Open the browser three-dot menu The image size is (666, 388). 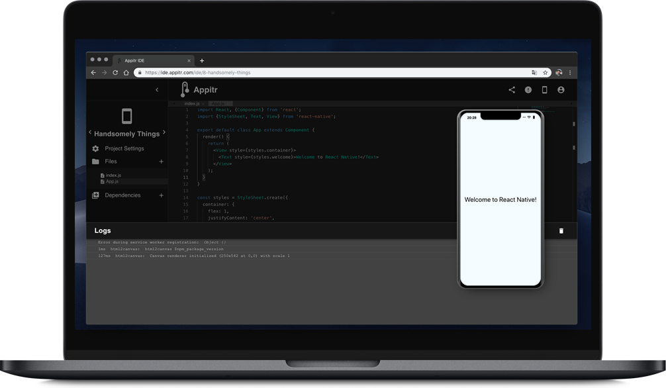pos(570,73)
